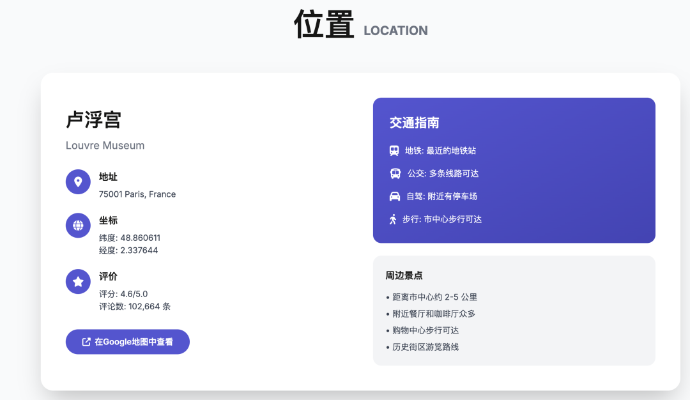The image size is (690, 400).
Task: Click the subway train icon
Action: coord(394,151)
